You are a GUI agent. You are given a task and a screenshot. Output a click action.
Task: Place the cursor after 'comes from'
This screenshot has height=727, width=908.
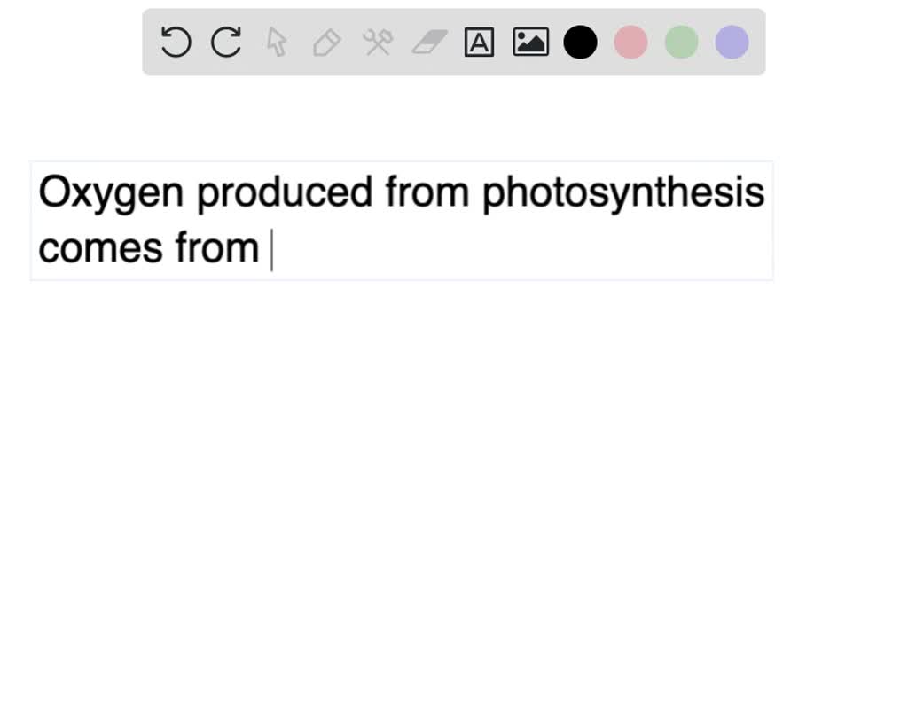point(272,248)
